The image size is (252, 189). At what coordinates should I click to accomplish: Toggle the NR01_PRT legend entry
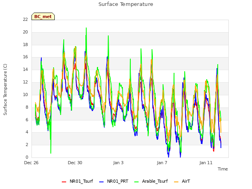(114, 181)
